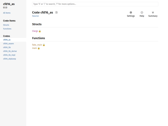This screenshot has height=126, width=168.
Task: Switch to cfd16_lib_derive crate
Action: [10, 51]
